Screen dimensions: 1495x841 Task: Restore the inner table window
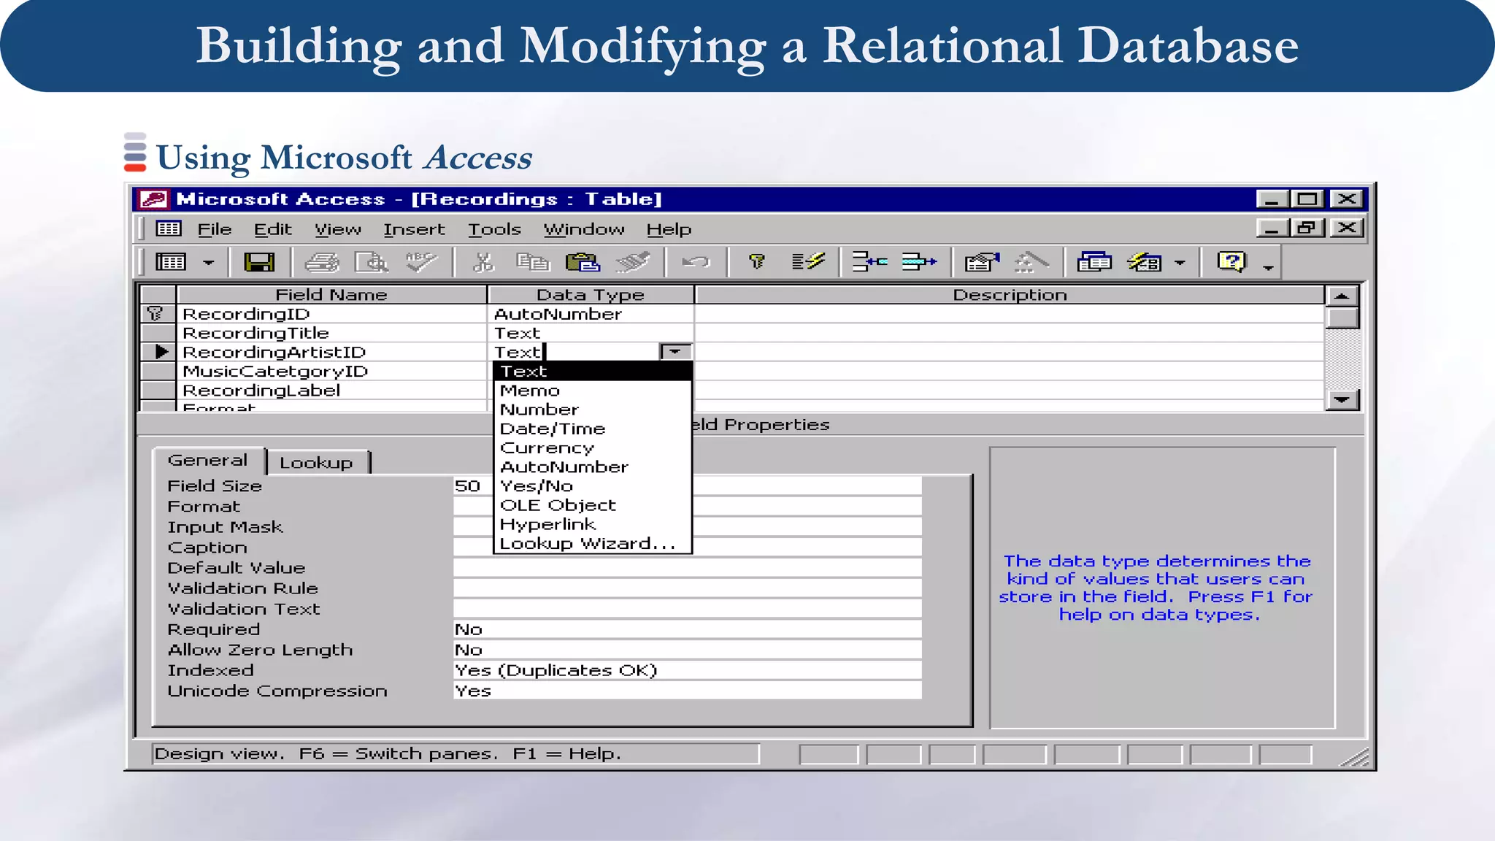[1307, 228]
